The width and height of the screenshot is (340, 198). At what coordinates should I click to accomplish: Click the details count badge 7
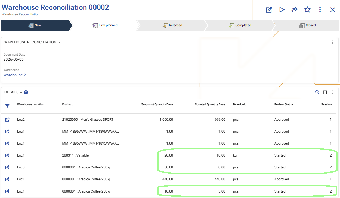(26, 92)
